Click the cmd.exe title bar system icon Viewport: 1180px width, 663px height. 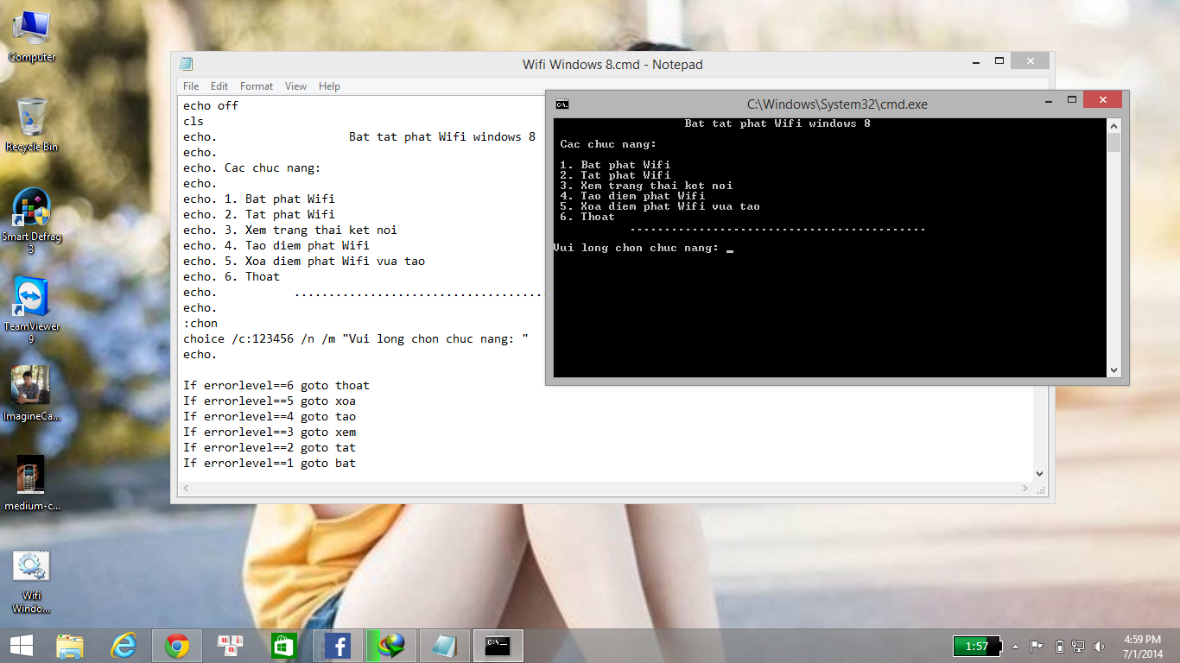coord(562,104)
